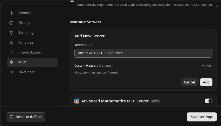This screenshot has height=126, width=221.
Task: Click the Save settings button
Action: point(202,117)
